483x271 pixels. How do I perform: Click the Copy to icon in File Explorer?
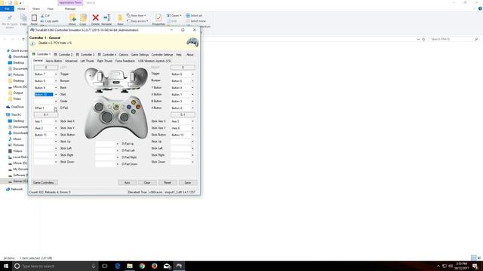(x=83, y=20)
